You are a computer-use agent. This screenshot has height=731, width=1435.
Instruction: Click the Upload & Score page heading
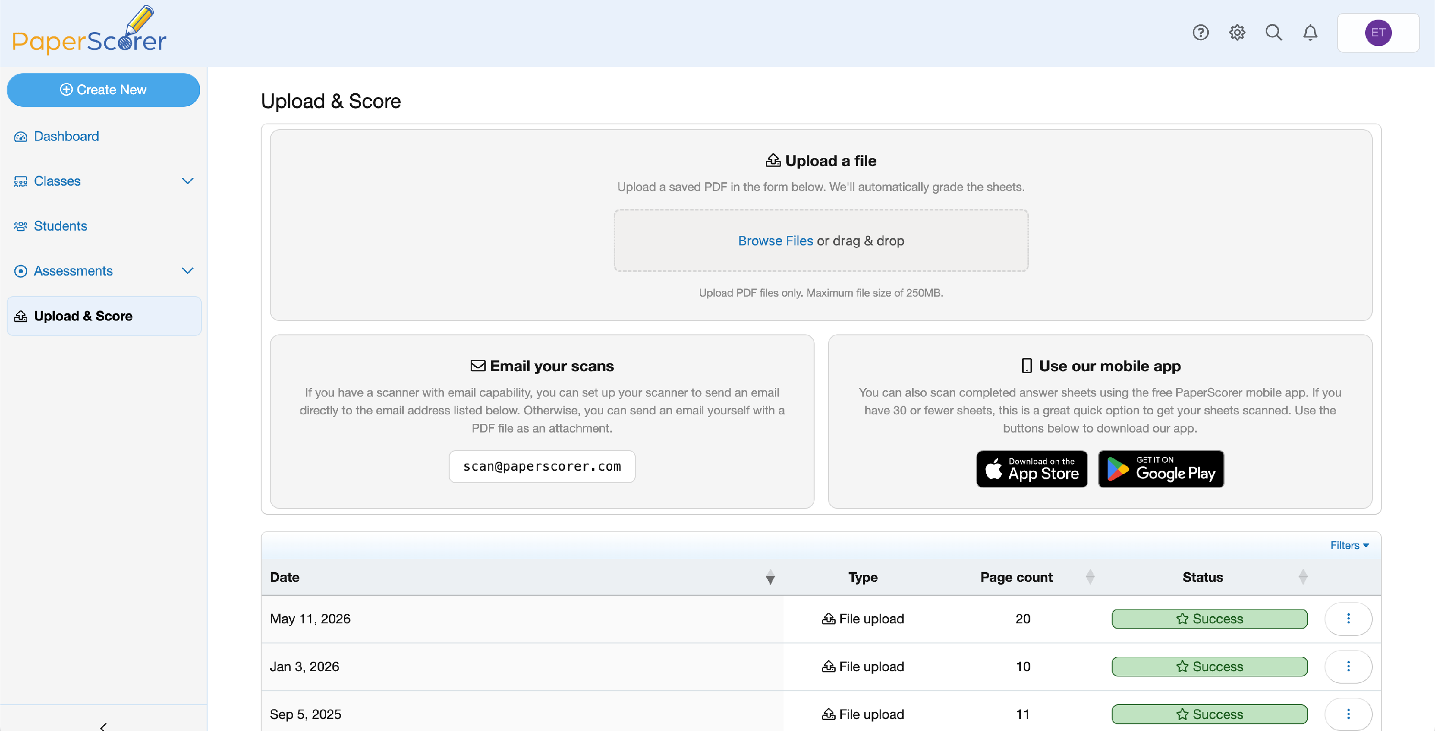point(331,101)
